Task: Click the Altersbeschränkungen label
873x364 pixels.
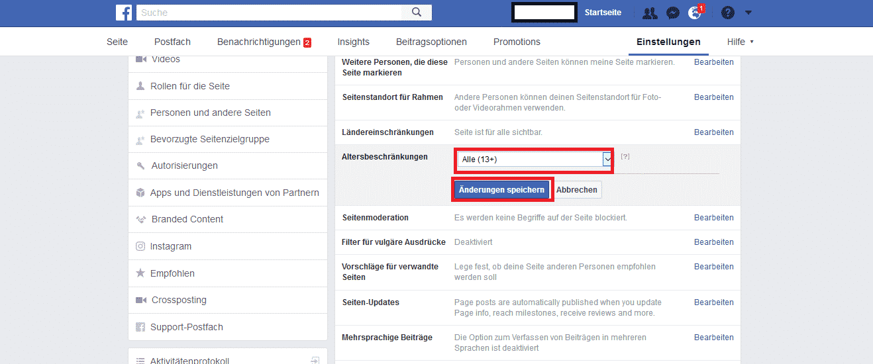Action: 385,157
